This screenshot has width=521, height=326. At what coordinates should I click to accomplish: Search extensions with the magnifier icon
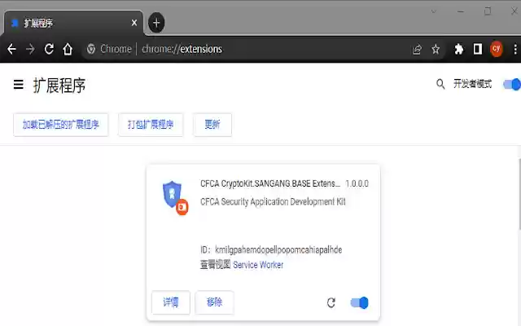[x=440, y=84]
